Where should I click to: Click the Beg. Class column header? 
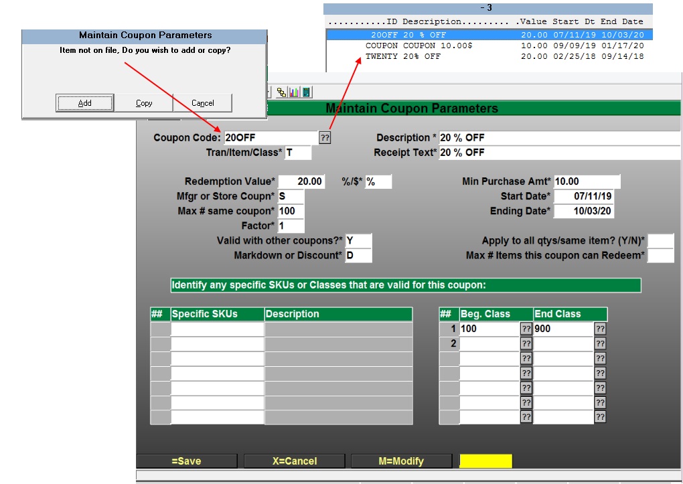(x=496, y=314)
